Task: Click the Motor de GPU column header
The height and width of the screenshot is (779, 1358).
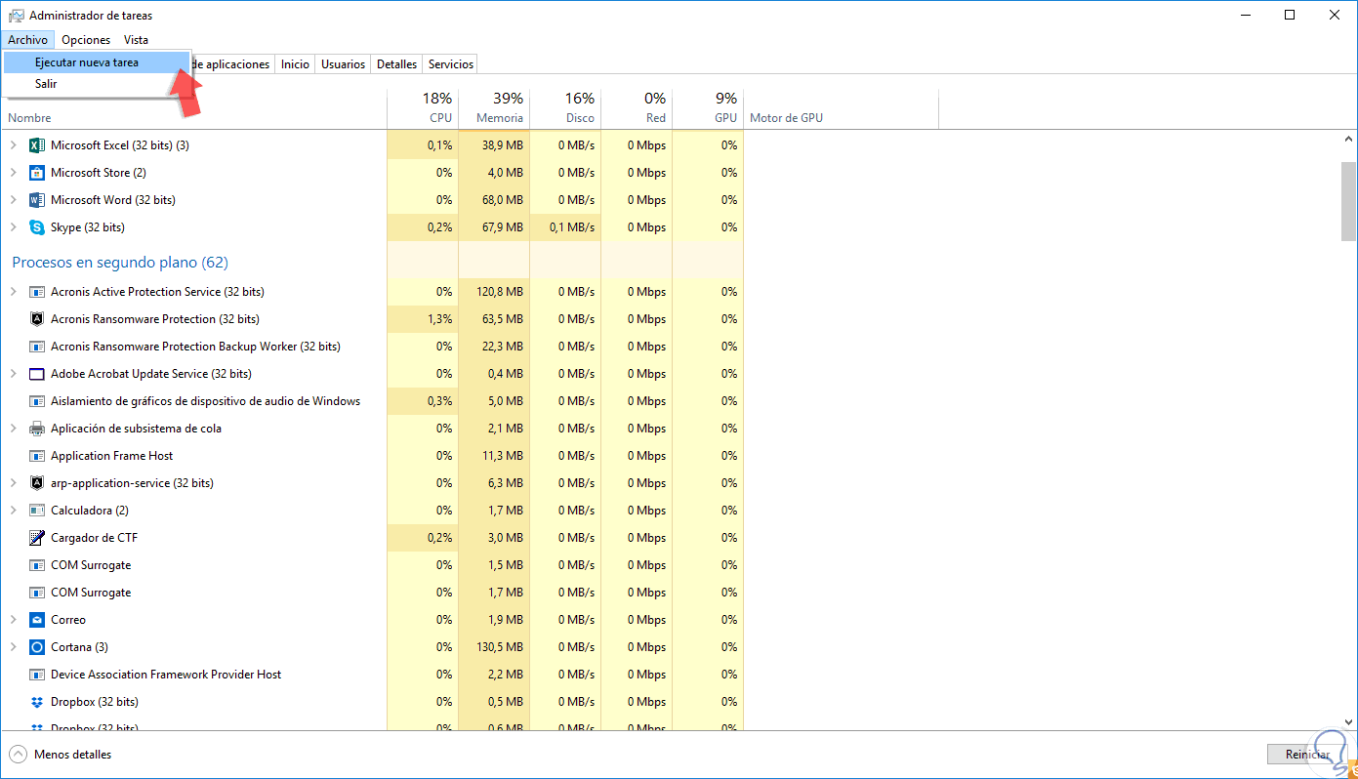Action: click(841, 108)
